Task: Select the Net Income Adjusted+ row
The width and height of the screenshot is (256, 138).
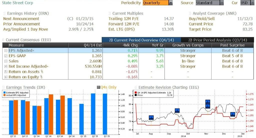Action: click(128, 66)
